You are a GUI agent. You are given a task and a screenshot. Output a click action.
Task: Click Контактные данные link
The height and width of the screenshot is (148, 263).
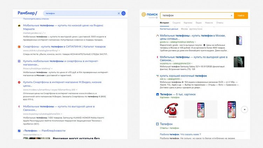(169, 29)
